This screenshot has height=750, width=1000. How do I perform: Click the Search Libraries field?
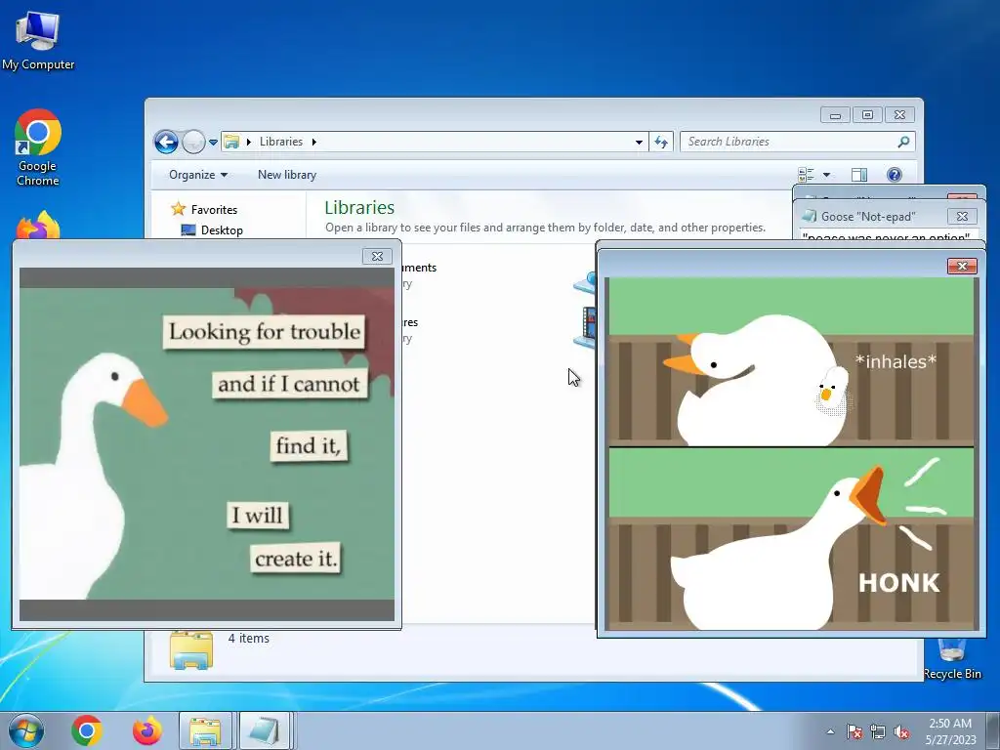(x=798, y=142)
